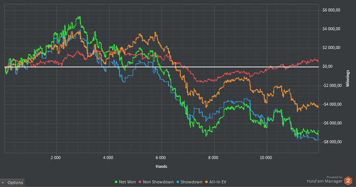
Task: Toggle the Net Won legend entry
Action: [125, 182]
